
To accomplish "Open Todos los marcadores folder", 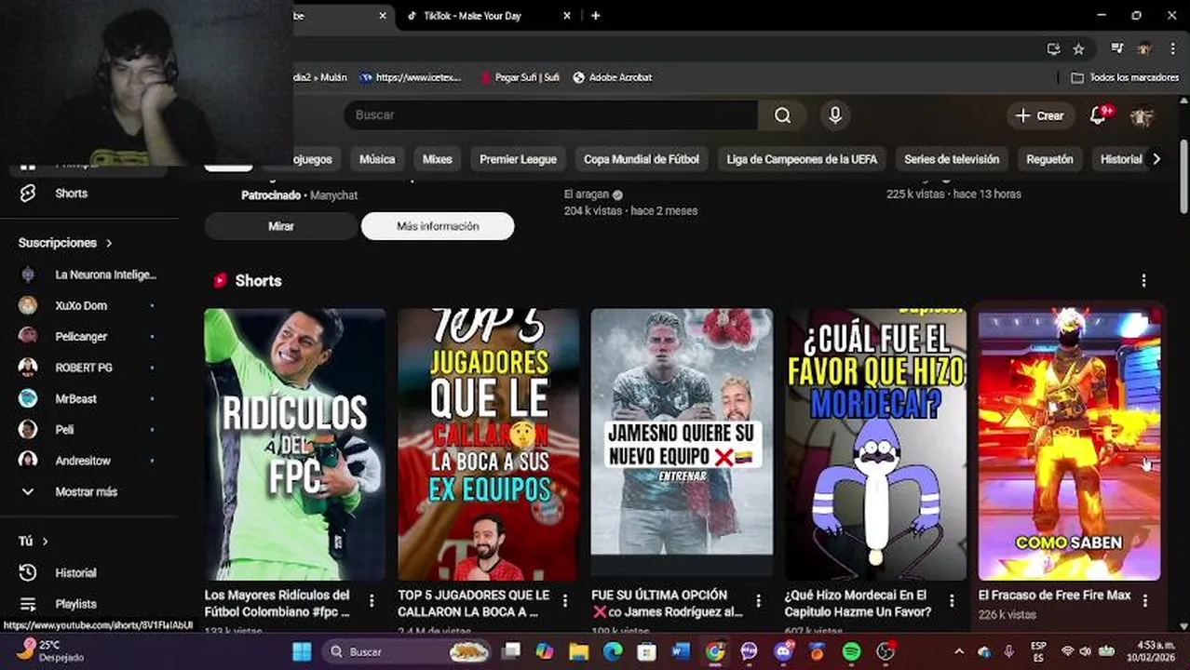I will click(1125, 78).
